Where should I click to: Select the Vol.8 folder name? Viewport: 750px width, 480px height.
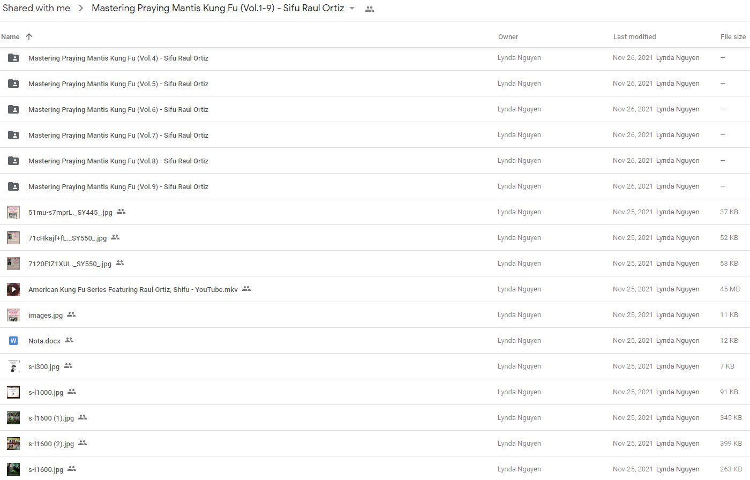coord(118,161)
